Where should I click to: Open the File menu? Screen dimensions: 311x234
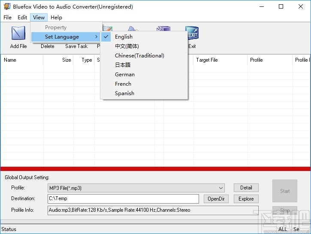pos(8,18)
